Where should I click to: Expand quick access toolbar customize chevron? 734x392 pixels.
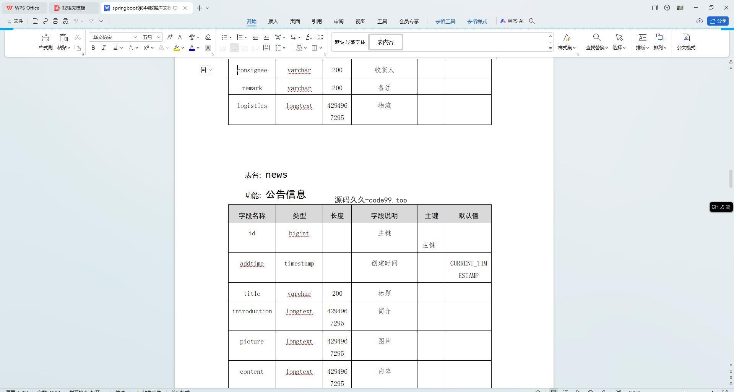tap(101, 21)
